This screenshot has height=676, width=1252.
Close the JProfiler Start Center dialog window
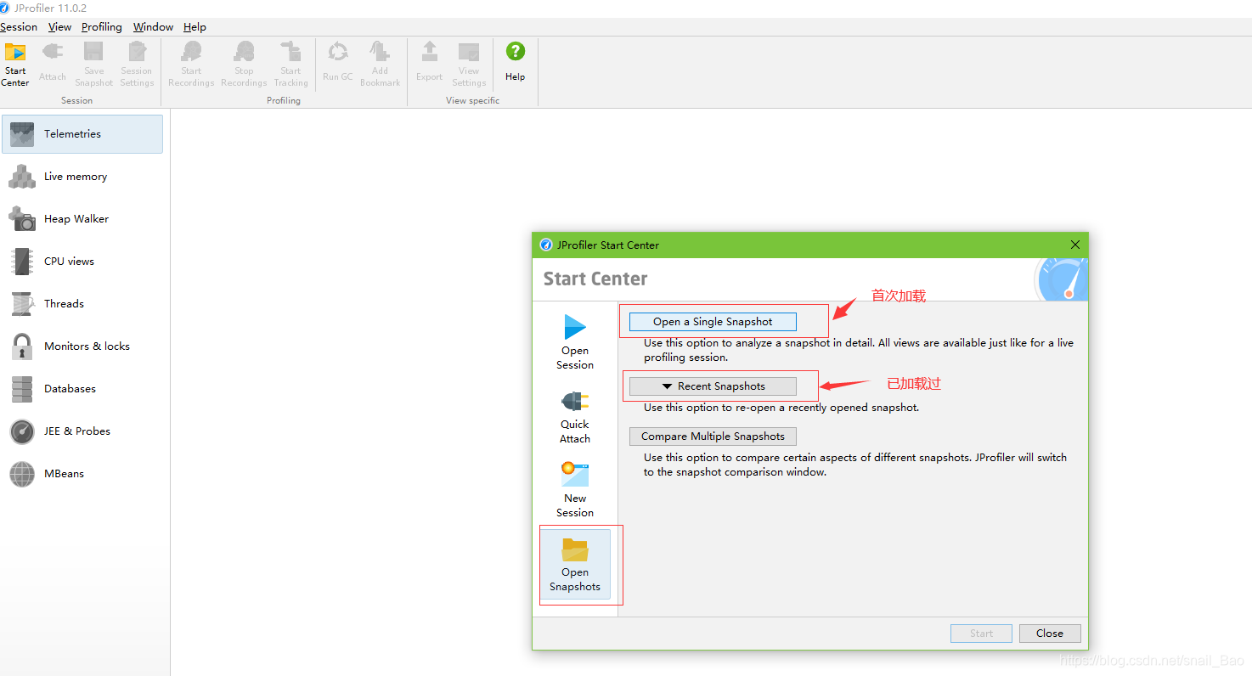[x=1075, y=245]
